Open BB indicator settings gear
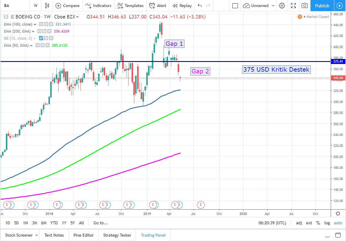 [46, 38]
